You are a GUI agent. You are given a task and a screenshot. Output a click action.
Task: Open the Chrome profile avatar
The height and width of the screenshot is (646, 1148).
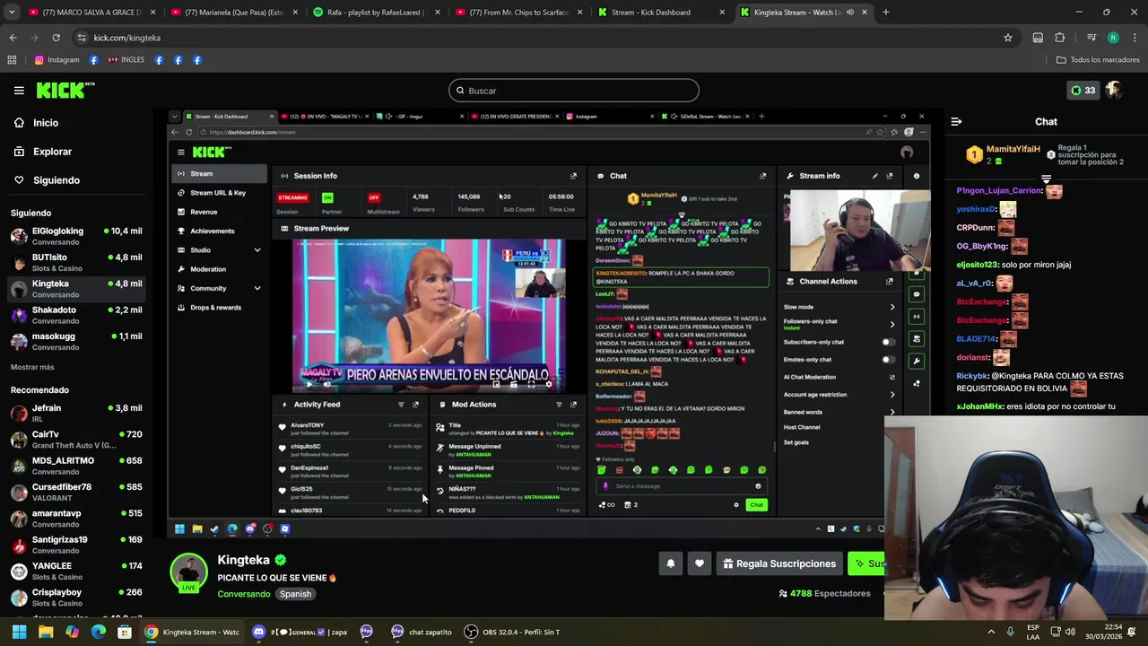click(x=1113, y=38)
